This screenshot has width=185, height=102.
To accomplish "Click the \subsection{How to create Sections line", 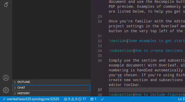I will (x=146, y=50).
